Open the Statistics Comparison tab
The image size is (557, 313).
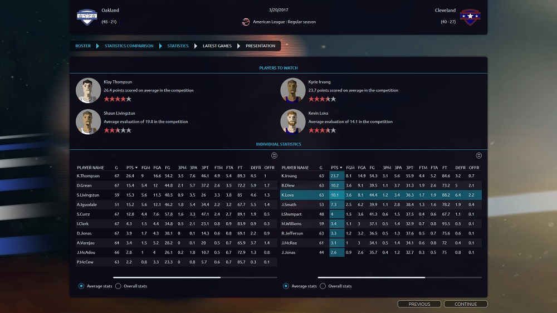(x=129, y=46)
